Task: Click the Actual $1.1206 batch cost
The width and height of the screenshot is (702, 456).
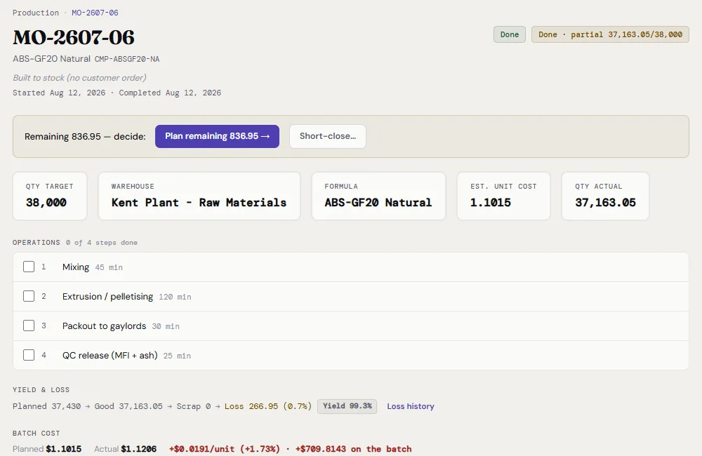Action: click(x=126, y=449)
